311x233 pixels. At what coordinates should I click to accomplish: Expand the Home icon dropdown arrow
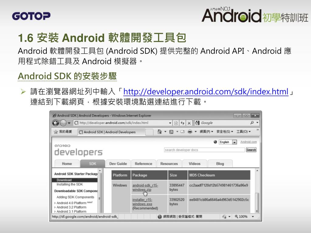point(165,132)
